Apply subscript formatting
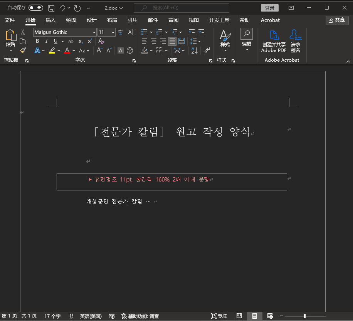The width and height of the screenshot is (353, 321). pyautogui.click(x=81, y=41)
